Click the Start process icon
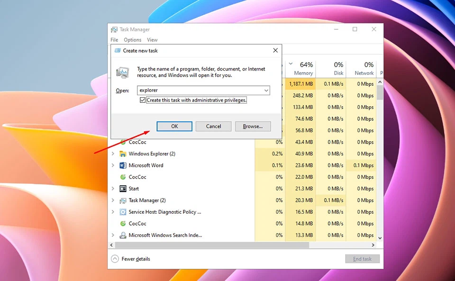Screen dimensions: 455x281 click(x=123, y=189)
